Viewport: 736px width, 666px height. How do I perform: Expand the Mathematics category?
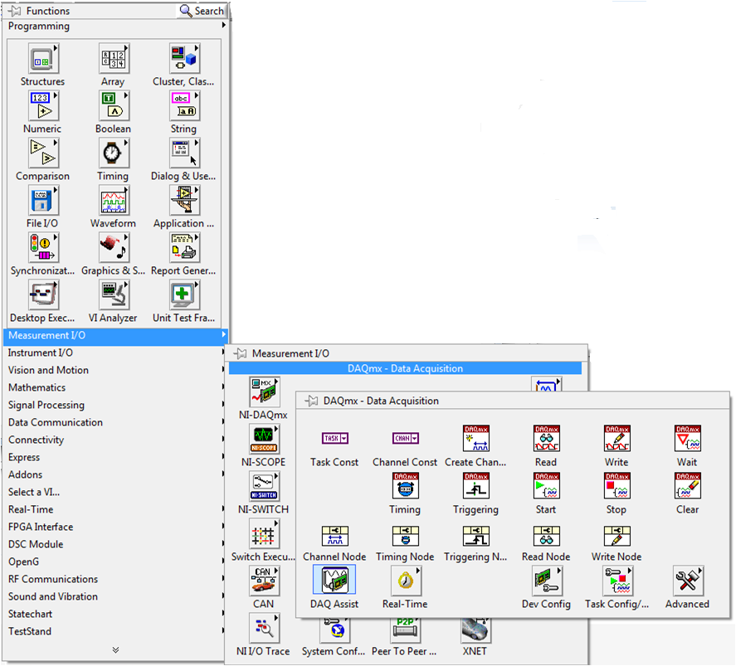click(x=115, y=387)
